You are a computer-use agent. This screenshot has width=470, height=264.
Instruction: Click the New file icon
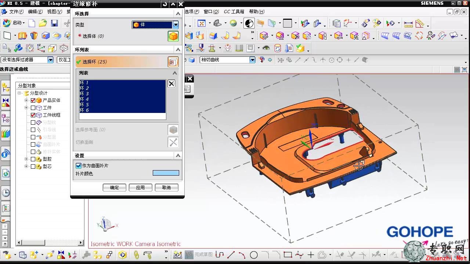(x=32, y=23)
